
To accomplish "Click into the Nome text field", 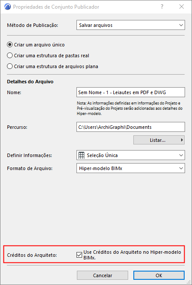I will click(131, 92).
